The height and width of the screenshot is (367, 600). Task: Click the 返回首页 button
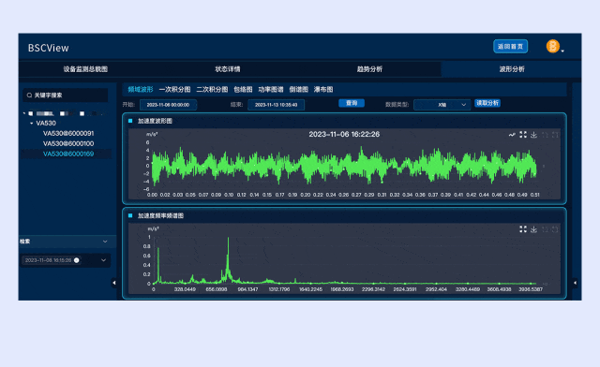[510, 46]
